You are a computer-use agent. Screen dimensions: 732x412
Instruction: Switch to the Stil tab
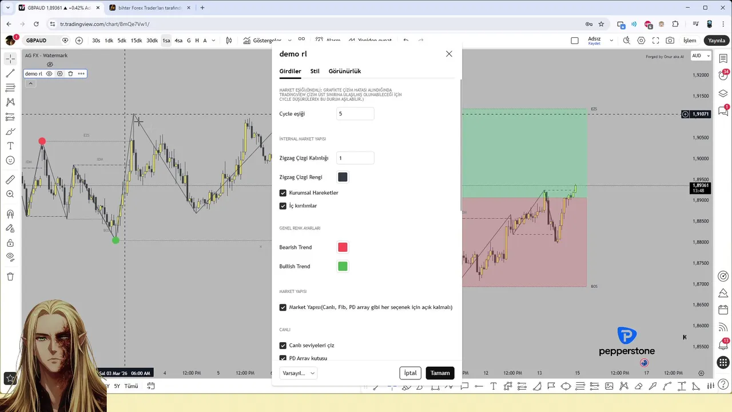(315, 71)
